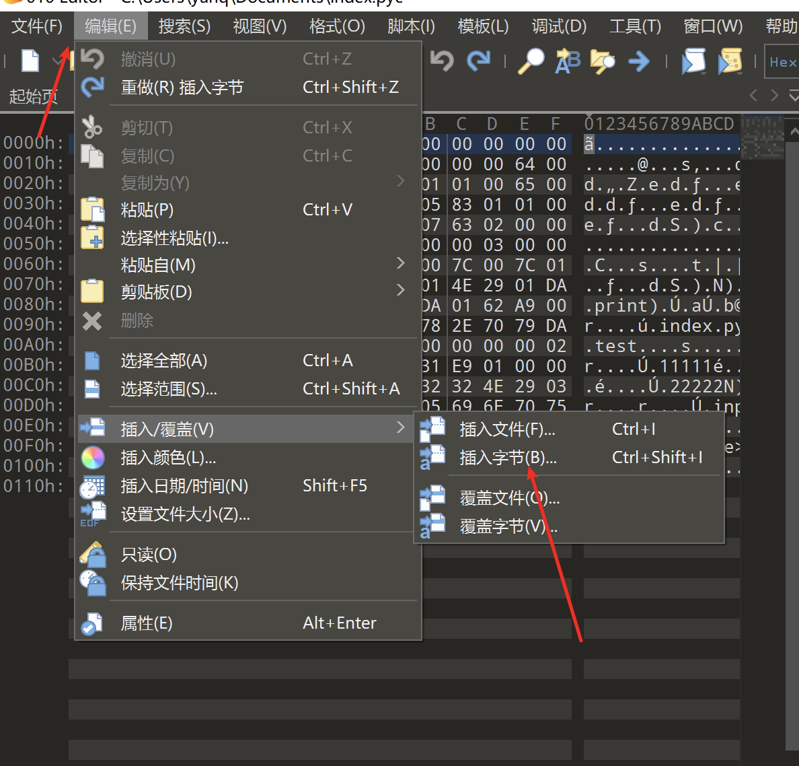Screen dimensions: 799x766
Task: Close the 编辑(E) menu from the menu bar
Action: pos(110,26)
